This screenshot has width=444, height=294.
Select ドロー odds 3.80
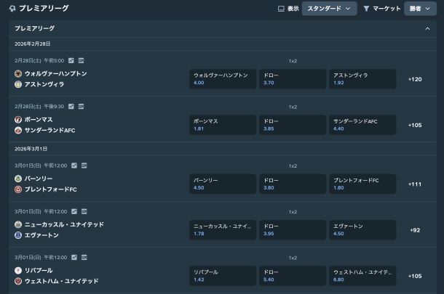tap(293, 184)
